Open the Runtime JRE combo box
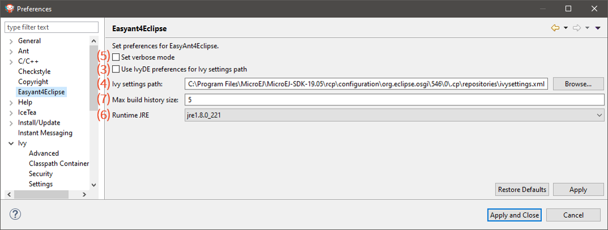 click(395, 115)
